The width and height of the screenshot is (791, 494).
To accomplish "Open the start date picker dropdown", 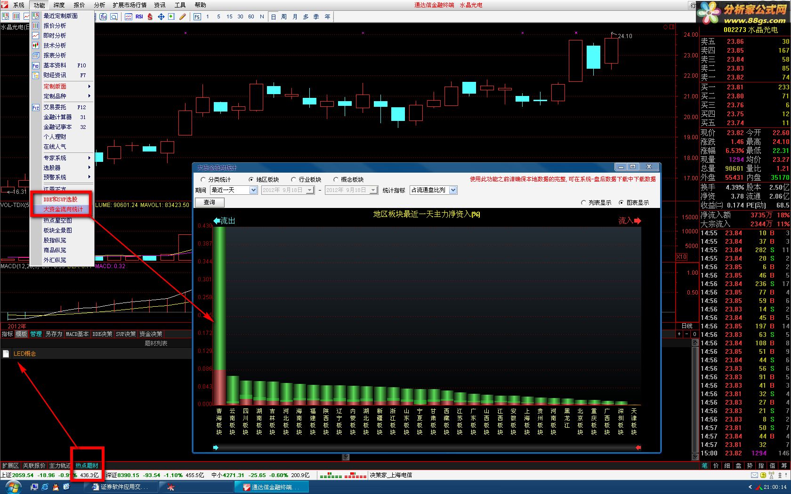I will pos(310,190).
